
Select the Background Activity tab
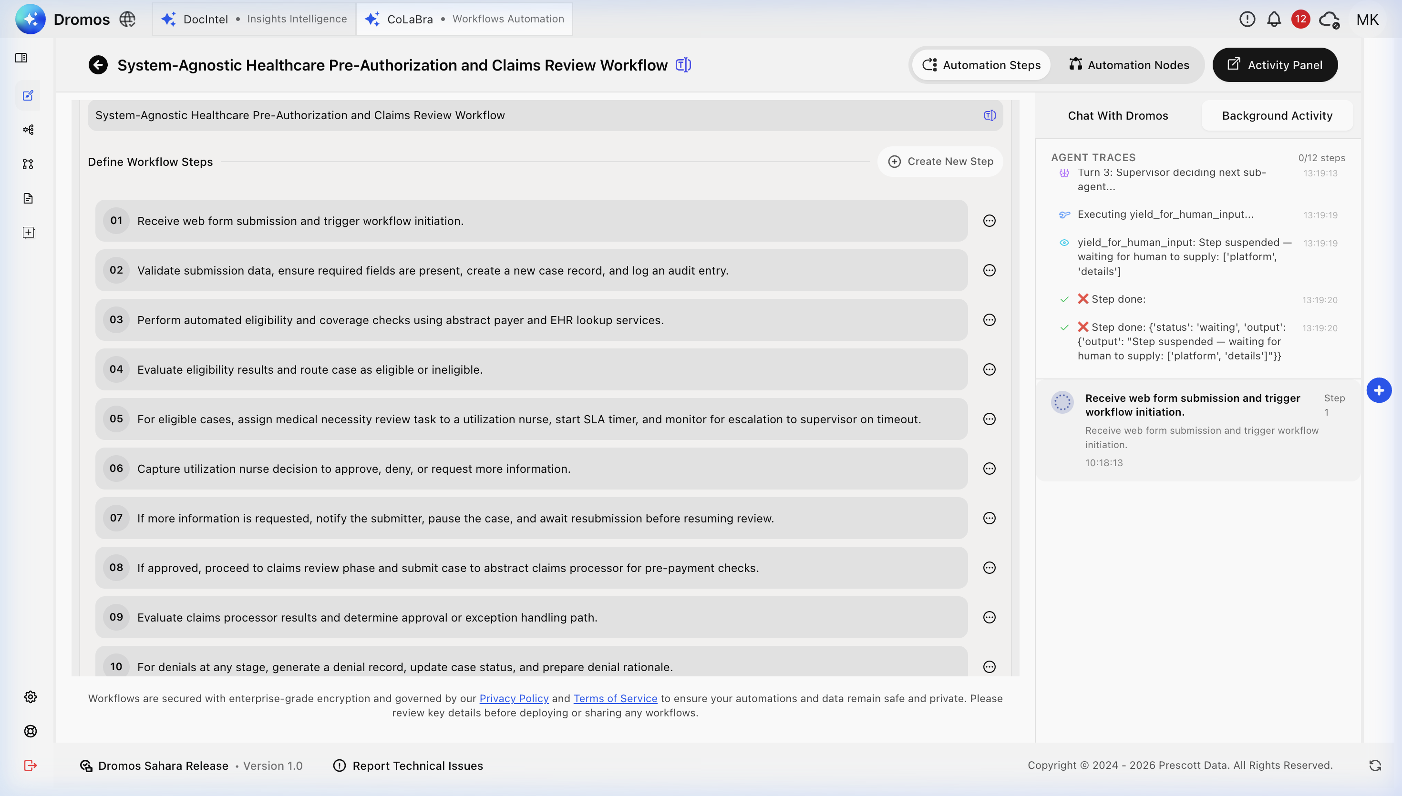[x=1277, y=115]
